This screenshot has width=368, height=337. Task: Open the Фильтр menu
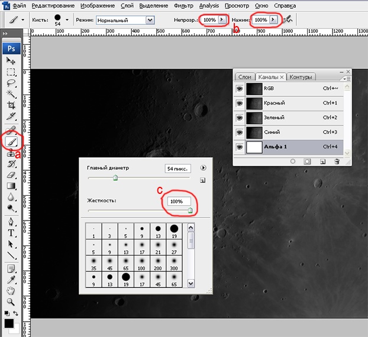click(x=183, y=5)
